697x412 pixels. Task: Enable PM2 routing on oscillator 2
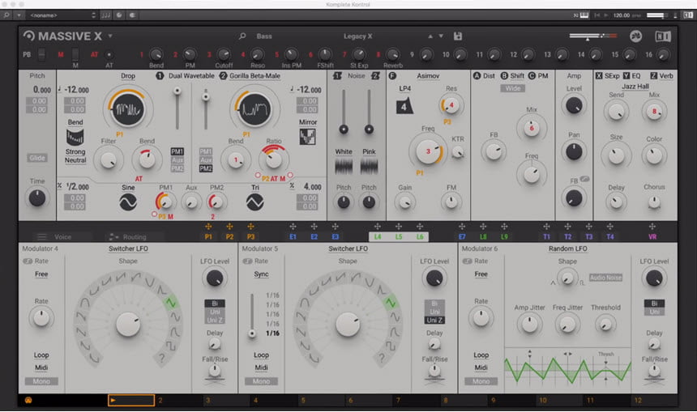[205, 168]
